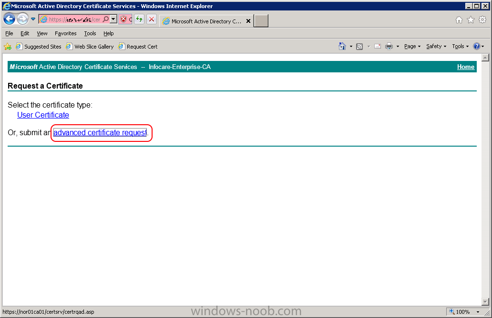Viewport: 492px width, 318px height.
Task: Expand the Help icon dropdown arrow
Action: click(482, 47)
